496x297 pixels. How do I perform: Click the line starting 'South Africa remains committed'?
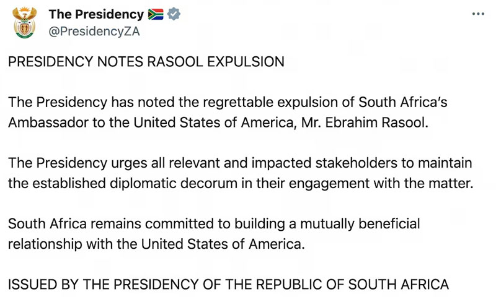click(214, 224)
